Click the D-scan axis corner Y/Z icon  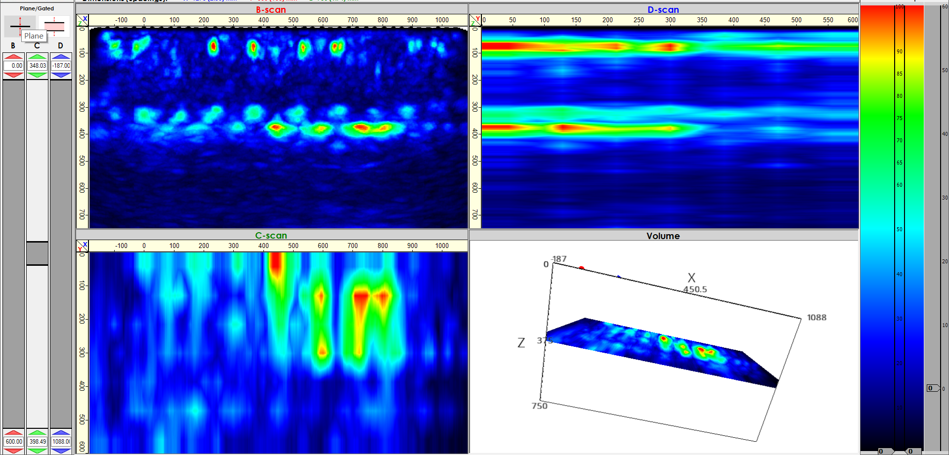[475, 20]
